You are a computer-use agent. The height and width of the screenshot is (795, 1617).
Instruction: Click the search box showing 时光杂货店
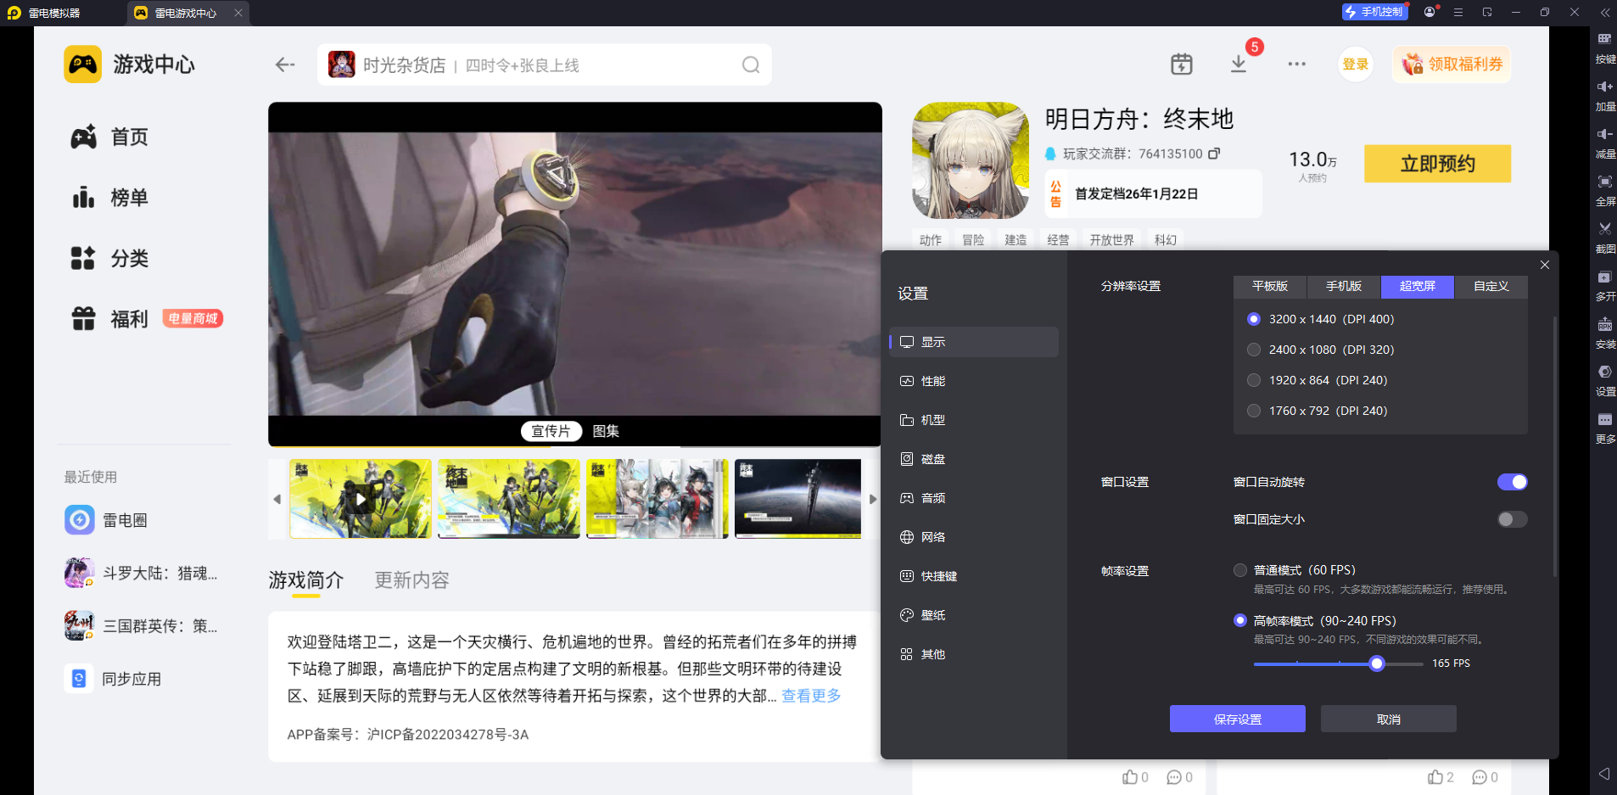pyautogui.click(x=545, y=65)
